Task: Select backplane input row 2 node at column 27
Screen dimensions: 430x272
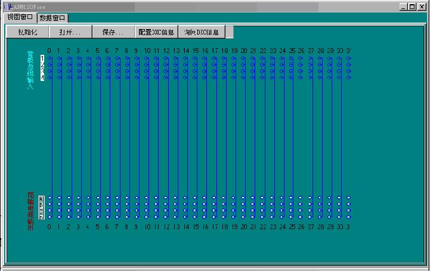Action: 311,65
